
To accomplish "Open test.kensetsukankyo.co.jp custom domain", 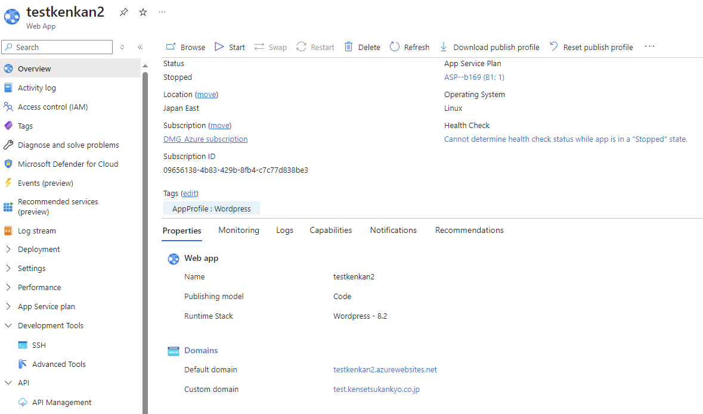I will coord(377,390).
